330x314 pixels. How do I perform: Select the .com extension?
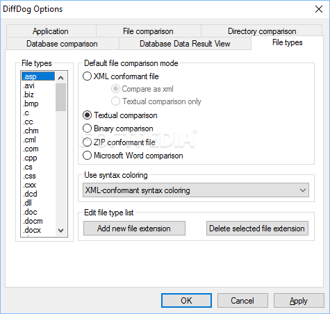coord(38,149)
